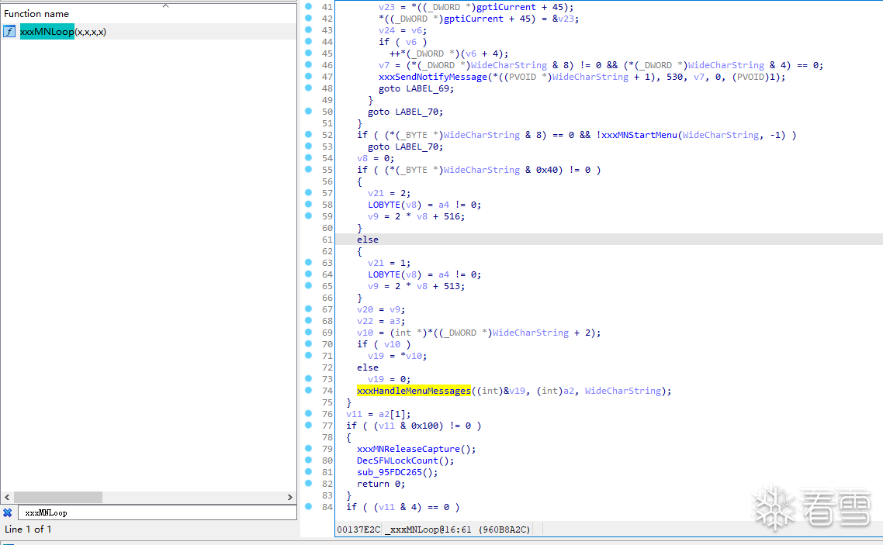This screenshot has width=883, height=545.
Task: Click xxxMNStartMenu function reference
Action: [639, 135]
